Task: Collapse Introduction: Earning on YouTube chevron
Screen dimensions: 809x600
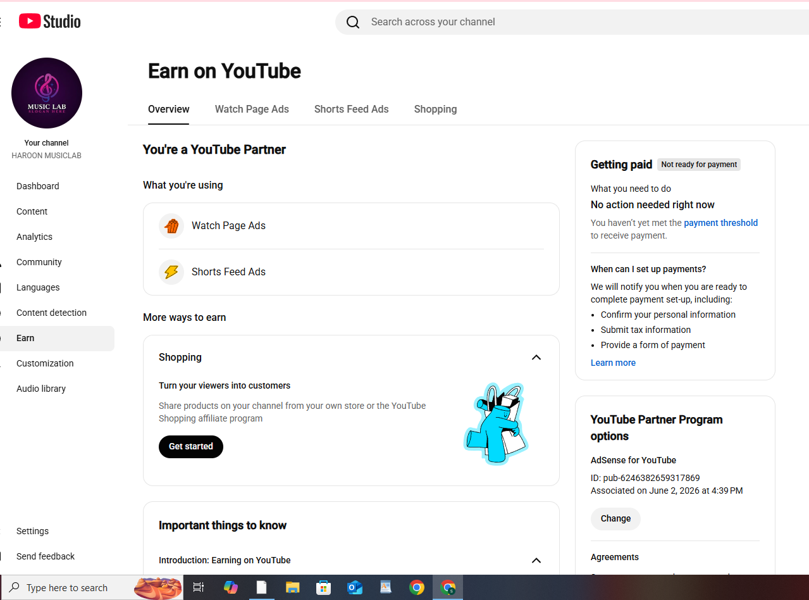Action: pyautogui.click(x=536, y=560)
